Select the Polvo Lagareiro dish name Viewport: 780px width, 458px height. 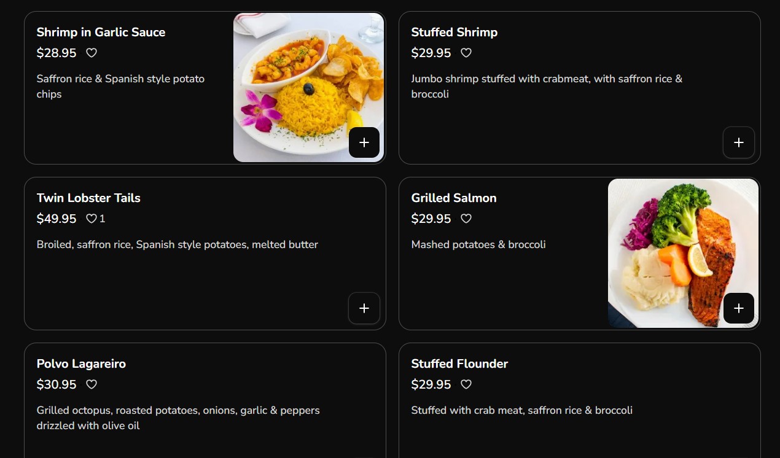tap(81, 363)
